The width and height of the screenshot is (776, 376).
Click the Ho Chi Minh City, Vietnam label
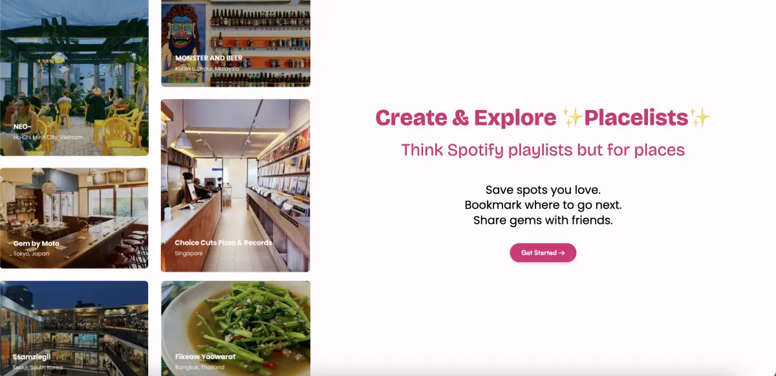coord(48,137)
